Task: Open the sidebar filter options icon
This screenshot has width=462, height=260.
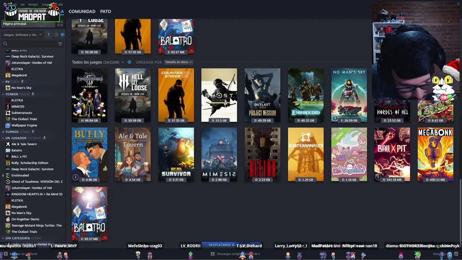Action: point(60,44)
